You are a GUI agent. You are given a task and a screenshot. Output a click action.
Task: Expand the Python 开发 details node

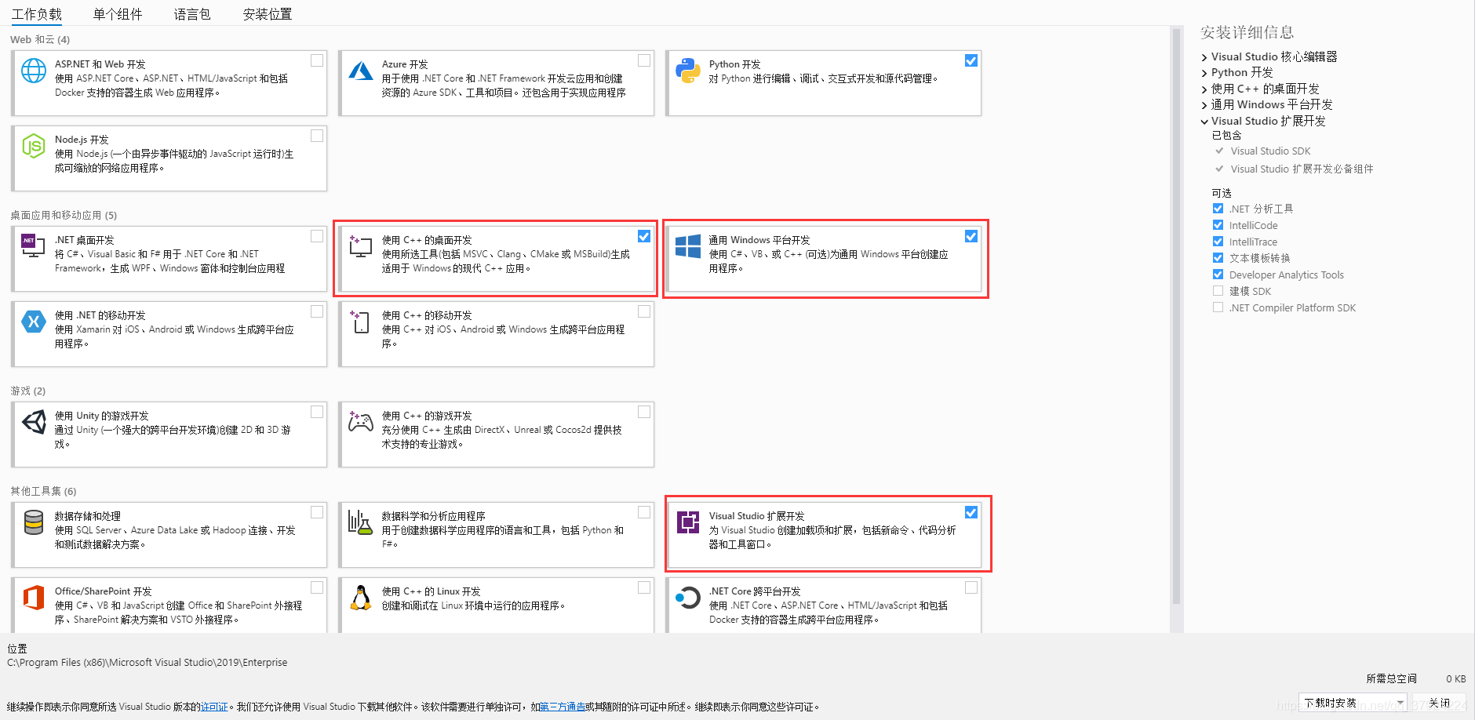pos(1204,73)
